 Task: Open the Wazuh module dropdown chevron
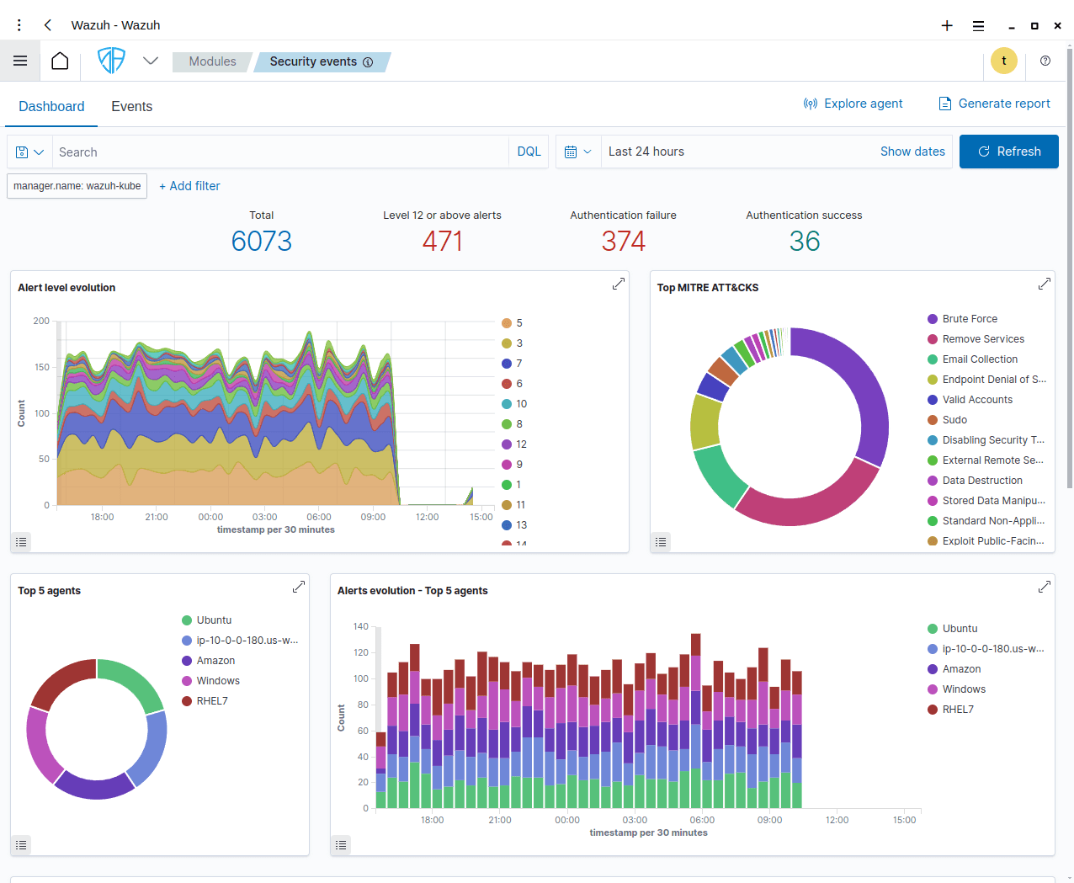(x=151, y=61)
